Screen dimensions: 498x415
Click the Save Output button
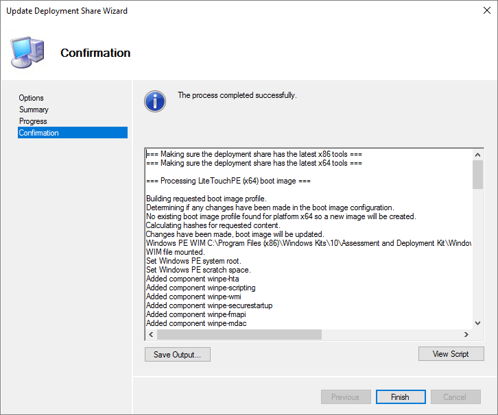[177, 355]
